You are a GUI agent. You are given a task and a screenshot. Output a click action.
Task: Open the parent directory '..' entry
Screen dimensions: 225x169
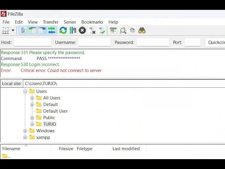pyautogui.click(x=6, y=156)
